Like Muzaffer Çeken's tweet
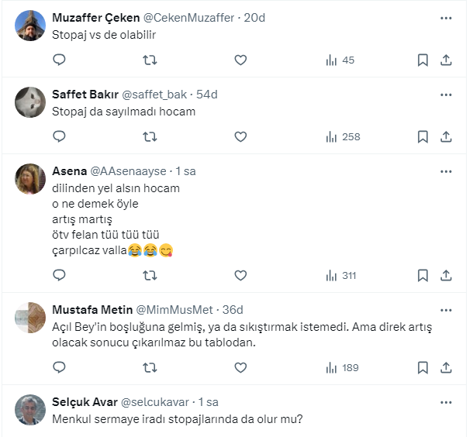The image size is (473, 437). coord(240,60)
